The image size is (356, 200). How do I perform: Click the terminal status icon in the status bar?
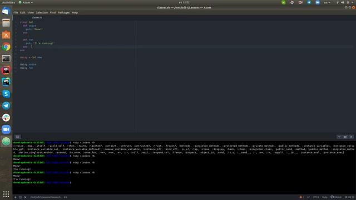coord(21,197)
